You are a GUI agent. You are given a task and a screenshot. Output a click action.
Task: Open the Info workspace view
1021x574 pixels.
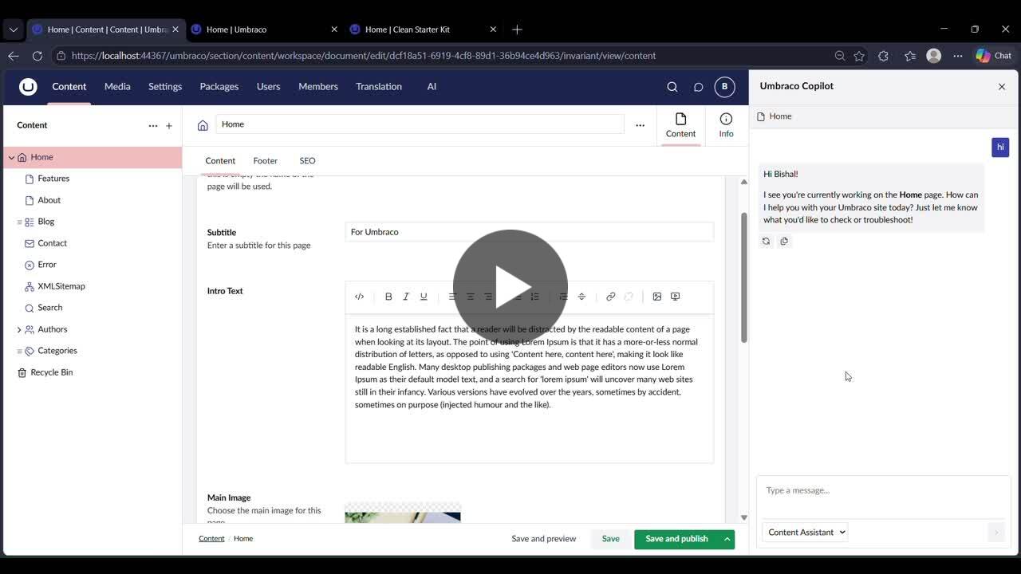click(726, 125)
